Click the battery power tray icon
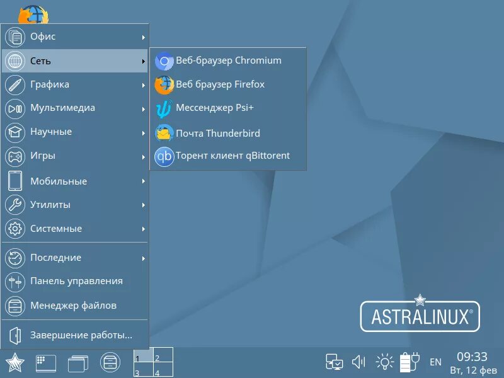 (x=410, y=362)
